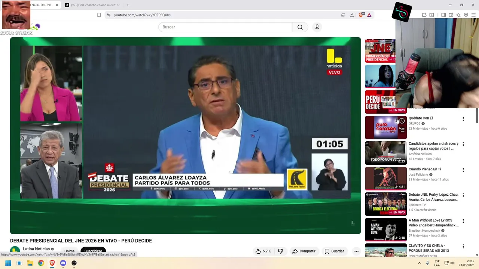479x269 pixels.
Task: Open Cuando Pienso En Ti thumbnail
Action: tap(386, 179)
